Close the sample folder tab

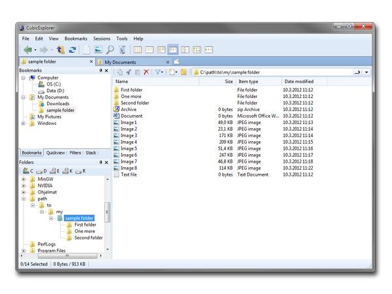point(91,61)
